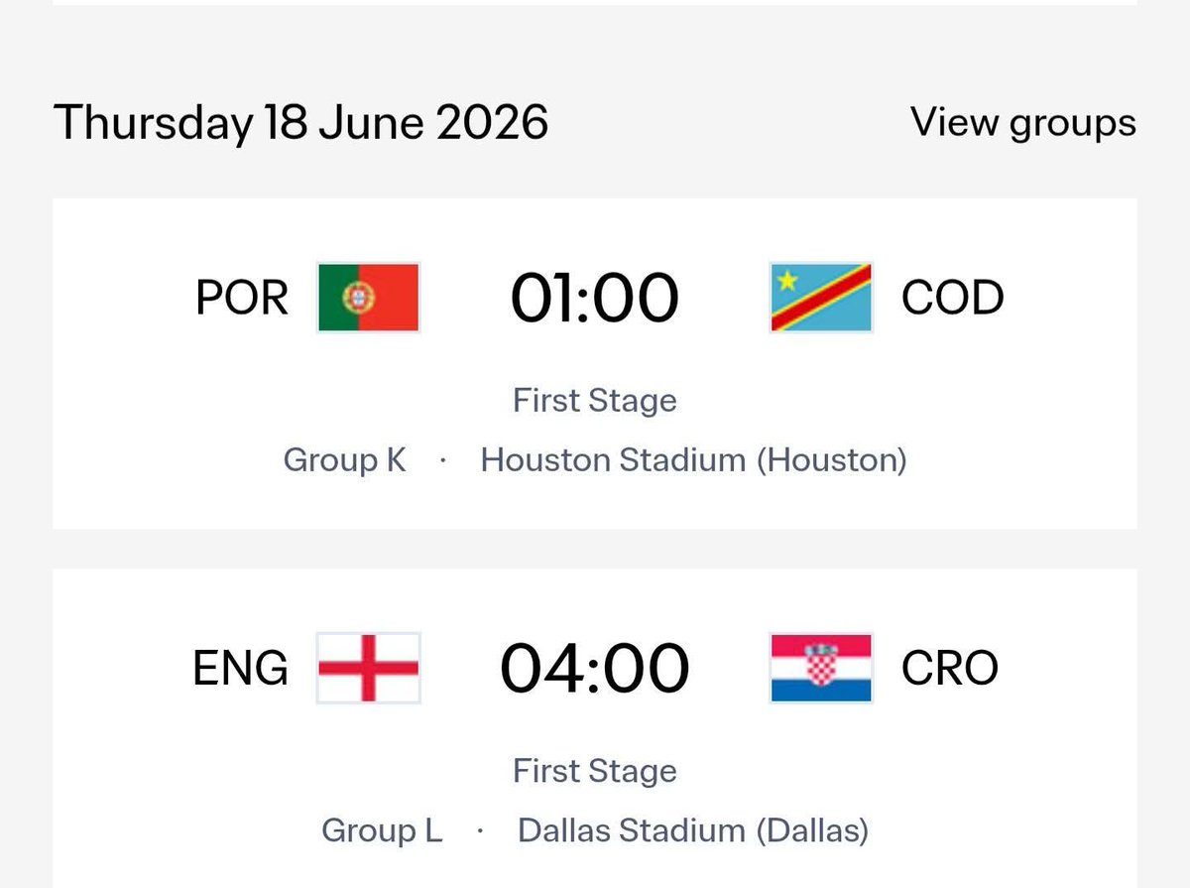
Task: Click the Group L label
Action: point(382,830)
